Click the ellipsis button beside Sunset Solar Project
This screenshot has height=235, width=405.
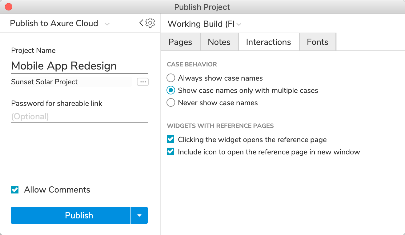(x=143, y=82)
